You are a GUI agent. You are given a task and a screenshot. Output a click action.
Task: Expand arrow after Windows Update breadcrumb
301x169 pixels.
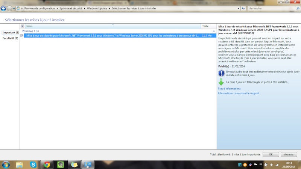click(109, 8)
